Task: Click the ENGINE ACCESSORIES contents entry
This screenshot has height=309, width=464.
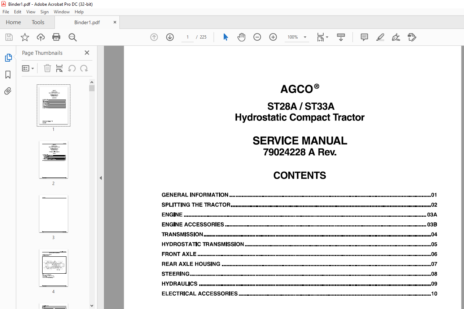Action: 299,225
